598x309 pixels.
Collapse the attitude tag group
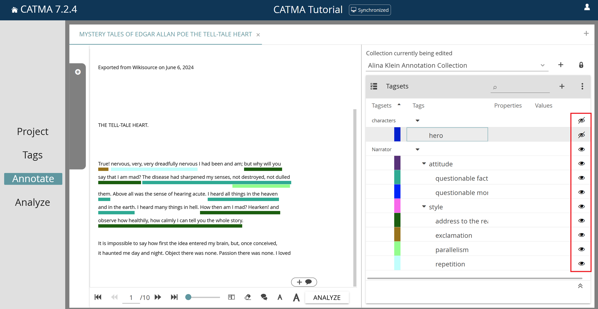[x=424, y=163]
